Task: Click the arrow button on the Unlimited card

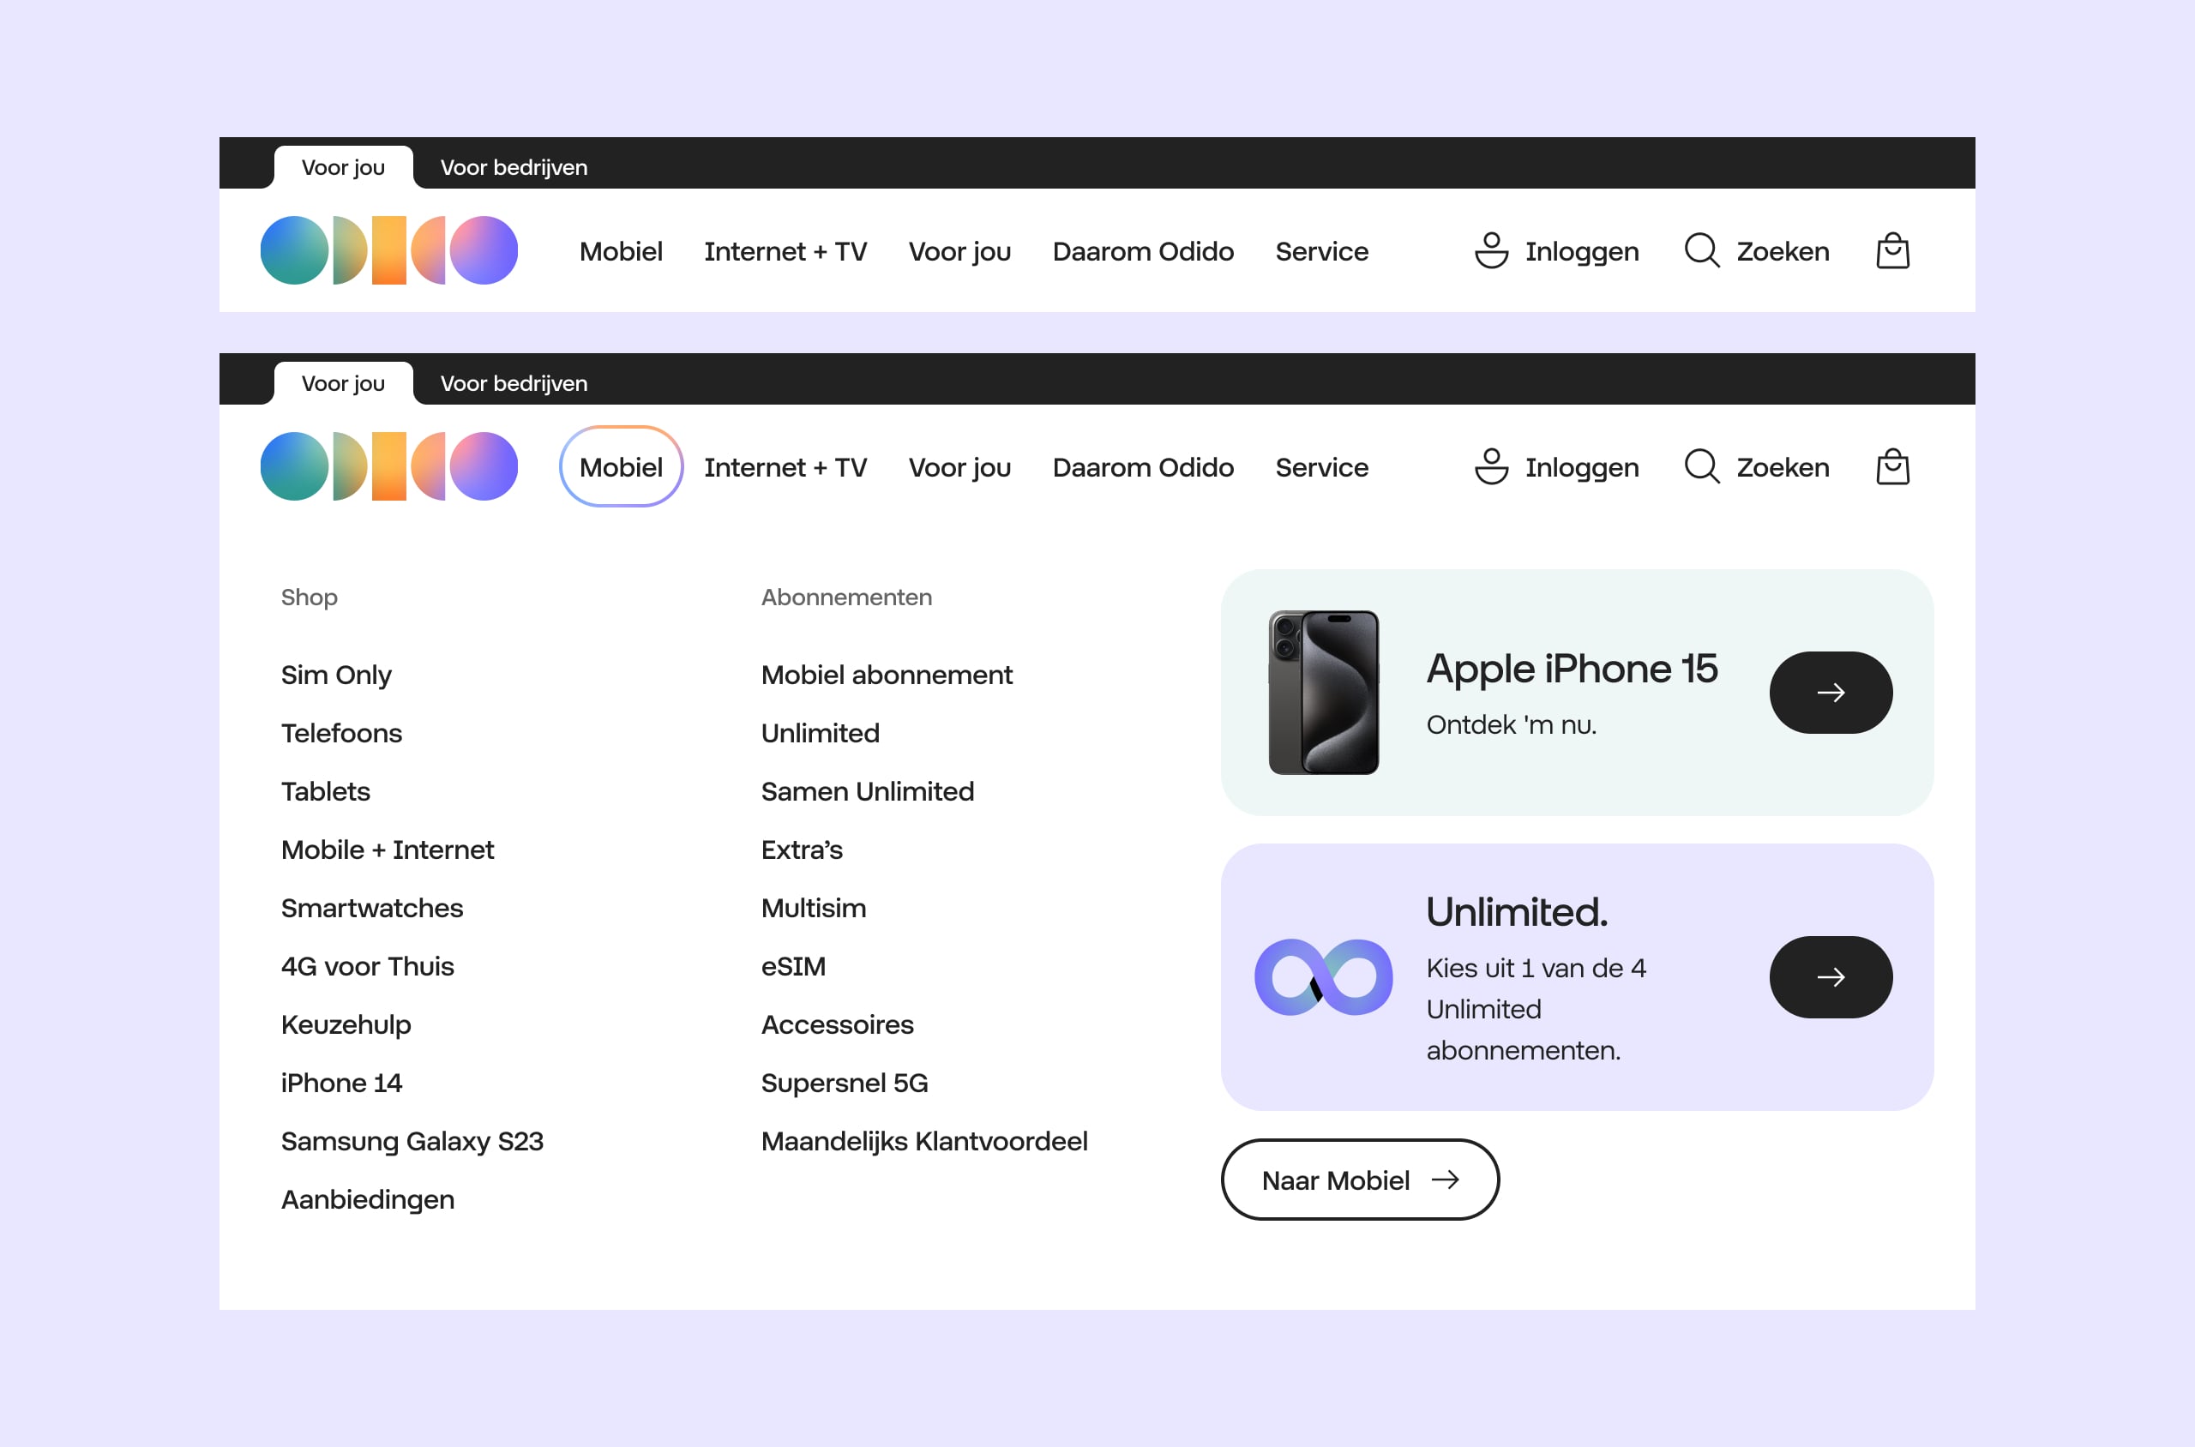Action: click(x=1831, y=977)
